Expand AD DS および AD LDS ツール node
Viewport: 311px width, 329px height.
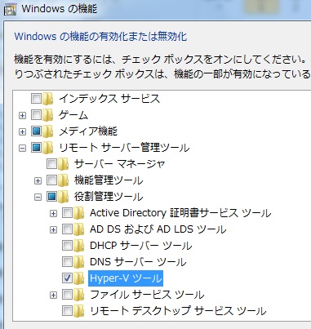(53, 230)
